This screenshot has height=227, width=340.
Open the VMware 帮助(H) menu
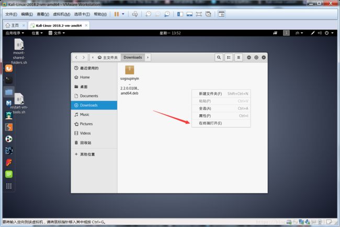(100, 14)
